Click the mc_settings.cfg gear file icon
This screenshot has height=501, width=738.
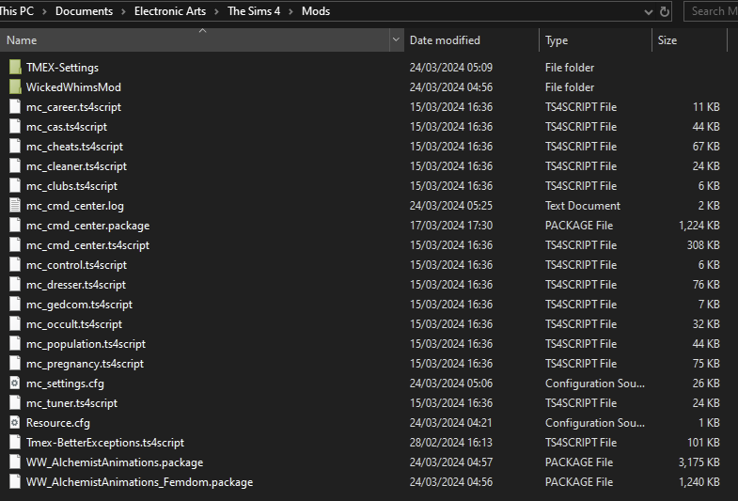(x=14, y=384)
